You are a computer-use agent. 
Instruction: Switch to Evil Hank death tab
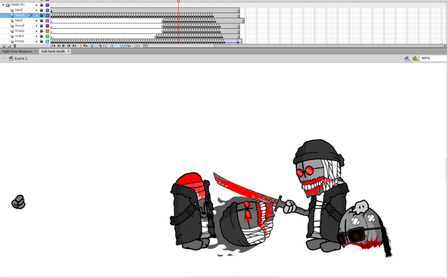[53, 52]
